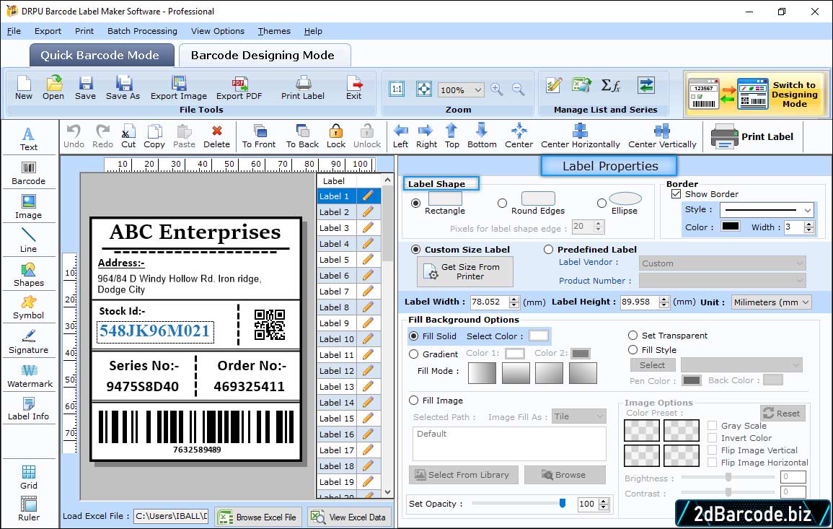The width and height of the screenshot is (833, 529).
Task: Click the zoom out magnifier
Action: pyautogui.click(x=519, y=89)
